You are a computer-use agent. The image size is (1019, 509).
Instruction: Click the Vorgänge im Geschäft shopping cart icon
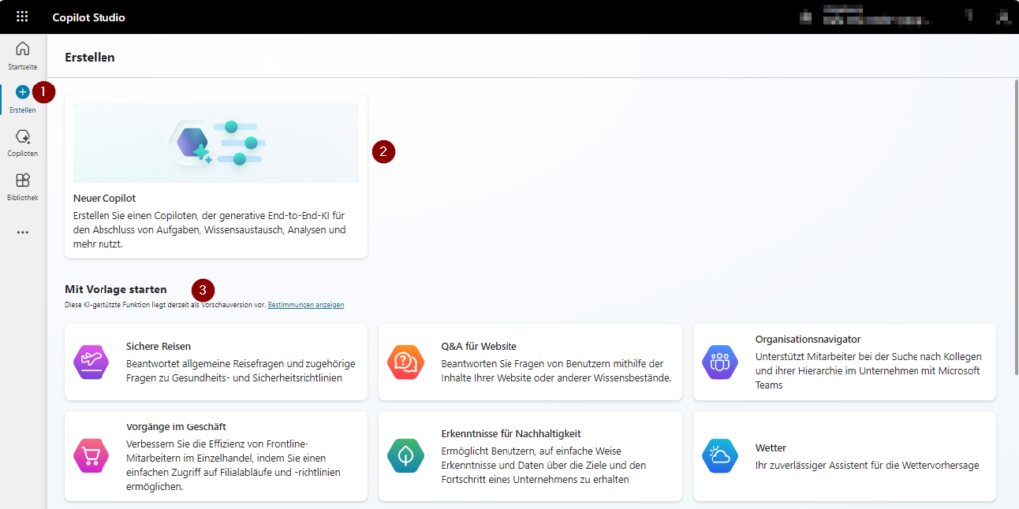[x=91, y=455]
